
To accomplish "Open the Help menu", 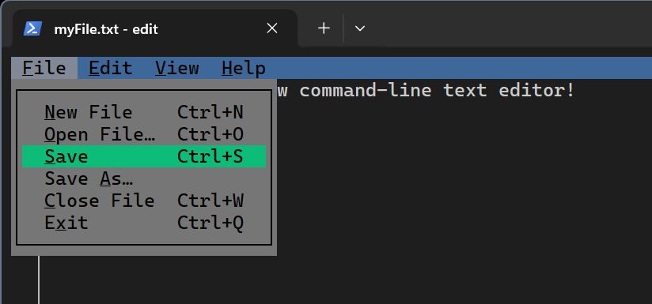I will (x=243, y=68).
